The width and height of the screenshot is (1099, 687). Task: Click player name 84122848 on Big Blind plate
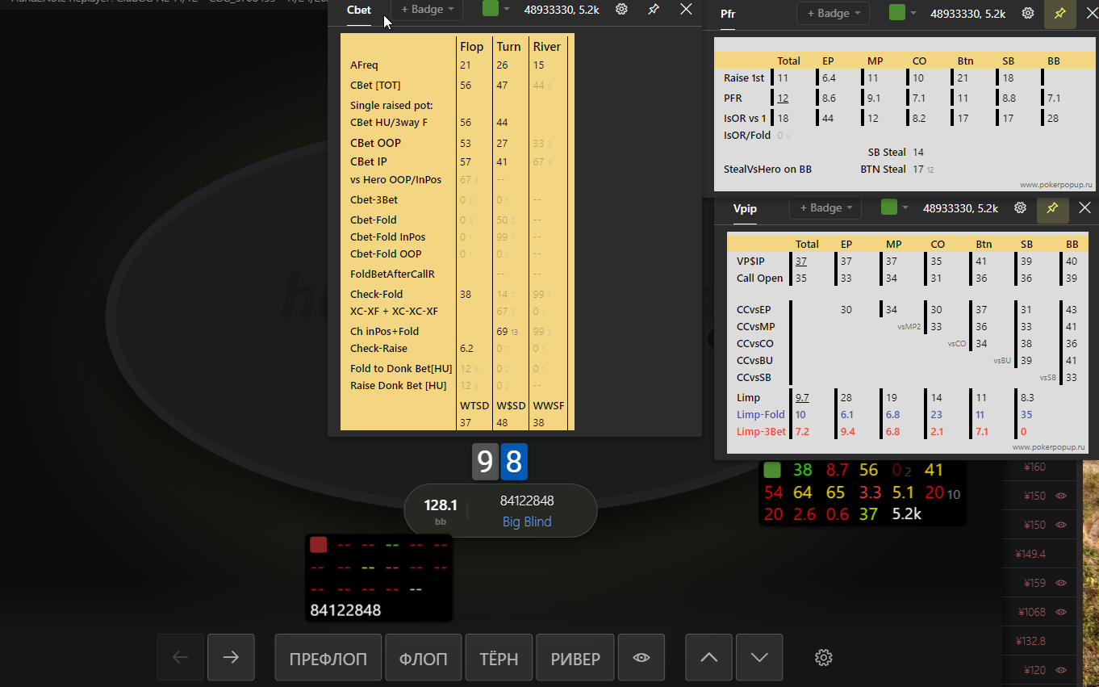pos(527,501)
